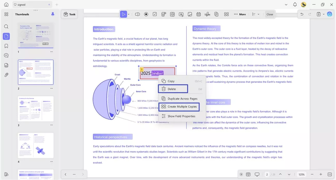Open the save options dropdown arrow

click(x=323, y=14)
